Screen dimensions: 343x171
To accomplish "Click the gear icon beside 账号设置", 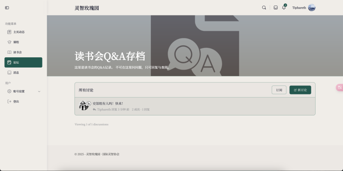I will click(9, 91).
